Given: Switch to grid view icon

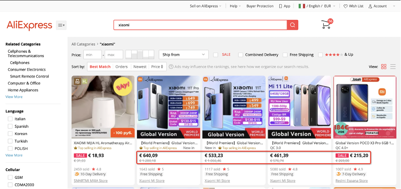Looking at the screenshot, I should [x=383, y=67].
